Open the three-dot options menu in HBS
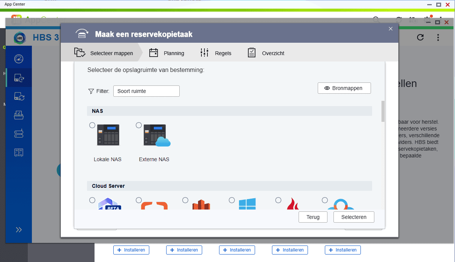Viewport: 455px width, 262px height. click(x=438, y=37)
